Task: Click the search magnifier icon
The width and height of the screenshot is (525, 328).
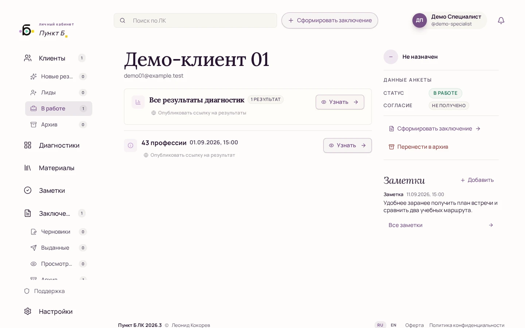Action: (122, 20)
